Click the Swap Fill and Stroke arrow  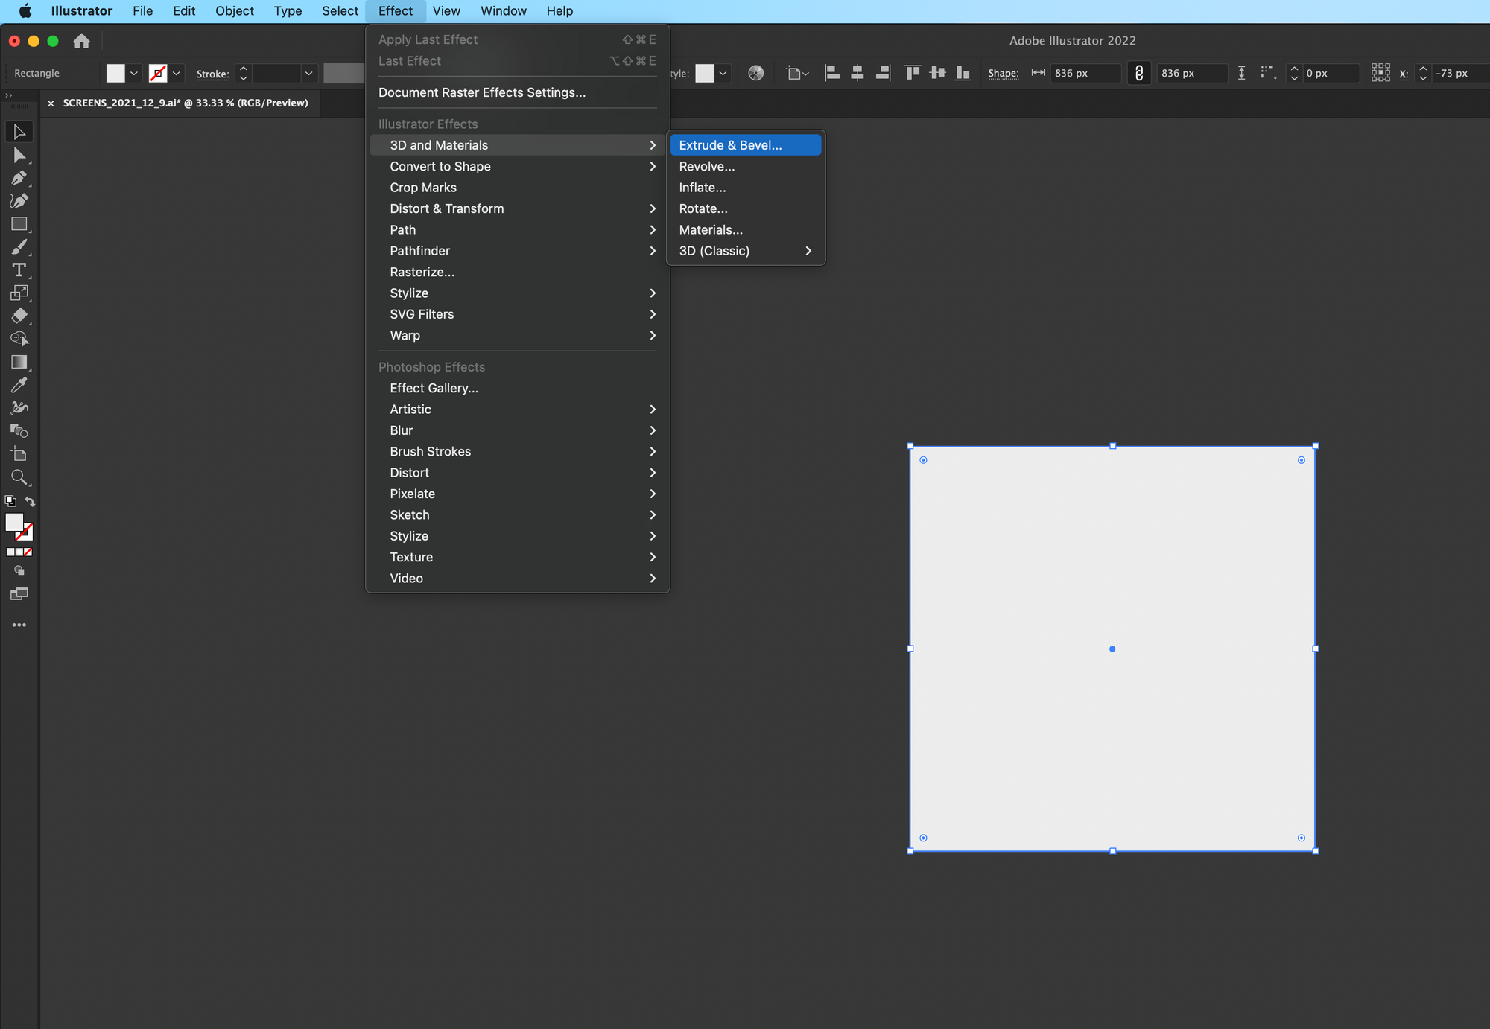[30, 501]
